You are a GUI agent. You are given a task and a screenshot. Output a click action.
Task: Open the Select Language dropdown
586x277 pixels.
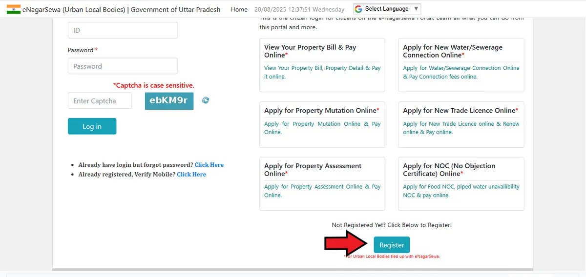[x=387, y=9]
